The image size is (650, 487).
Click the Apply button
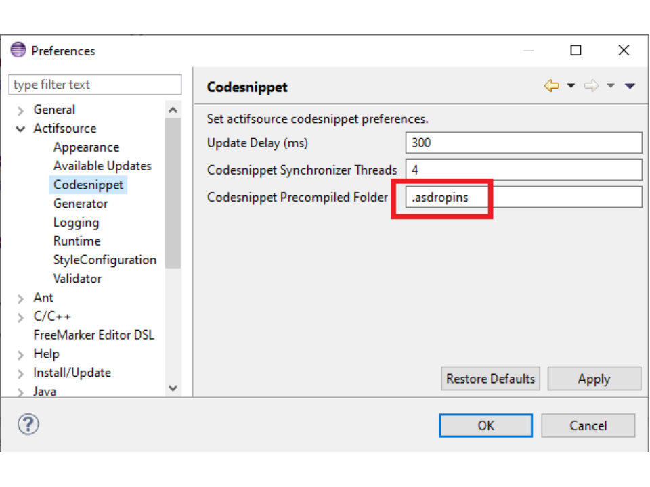[594, 379]
